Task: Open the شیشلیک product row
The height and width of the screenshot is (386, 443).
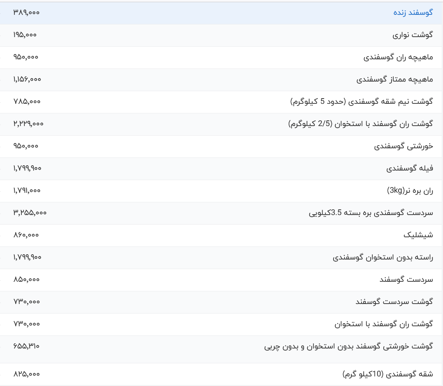Action: pyautogui.click(x=418, y=235)
